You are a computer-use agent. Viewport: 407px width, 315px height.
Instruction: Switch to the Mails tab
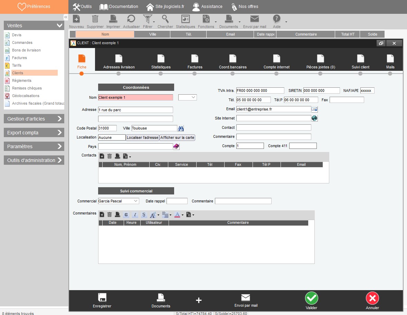click(x=390, y=62)
